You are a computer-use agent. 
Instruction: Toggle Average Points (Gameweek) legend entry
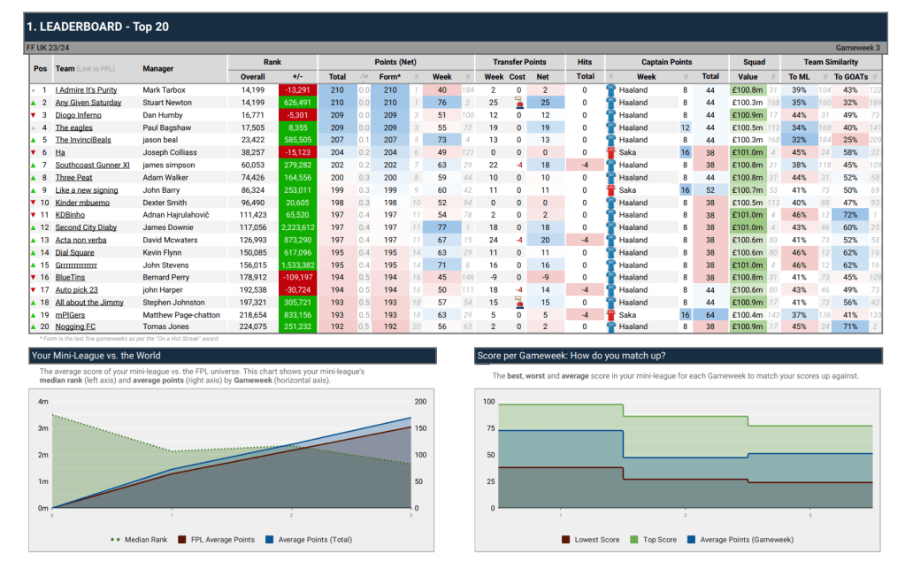point(743,539)
